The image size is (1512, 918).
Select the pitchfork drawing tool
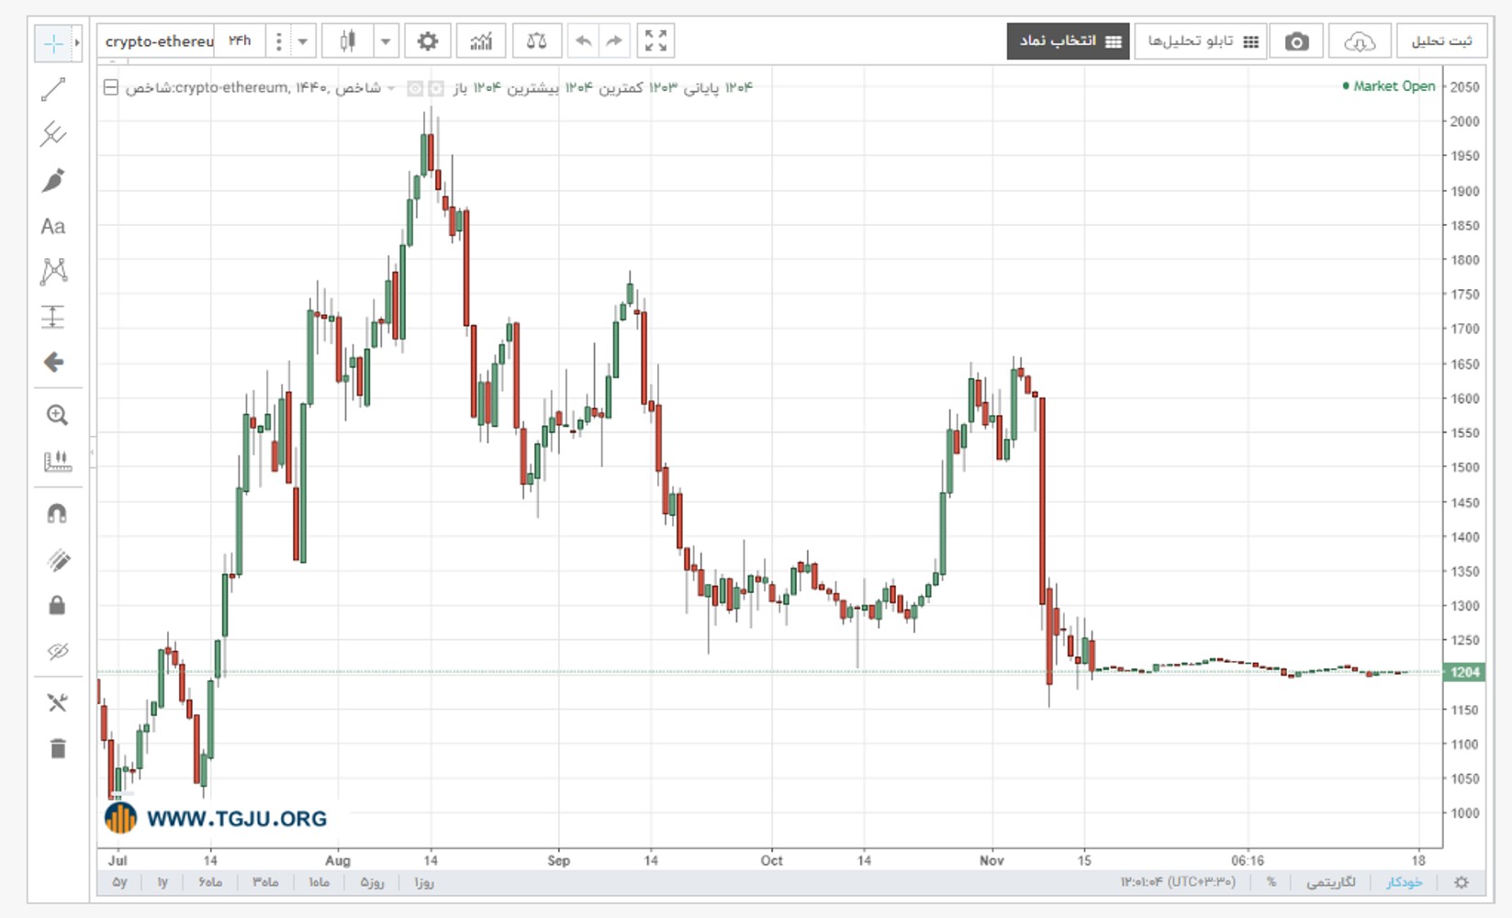tap(53, 135)
